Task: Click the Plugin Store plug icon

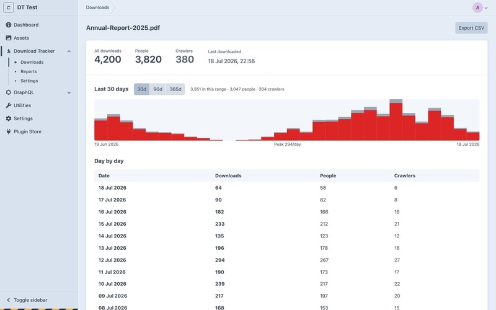Action: [9, 131]
